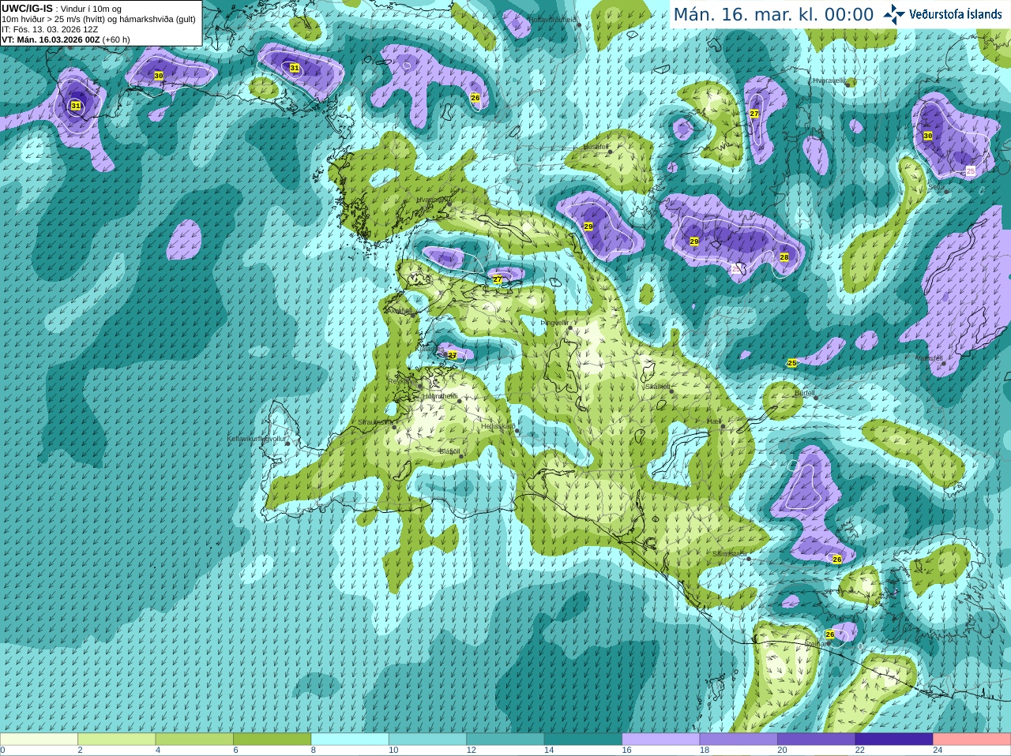Click the yellow 27 label near Hveravellir
The height and width of the screenshot is (756, 1011).
coord(754,114)
